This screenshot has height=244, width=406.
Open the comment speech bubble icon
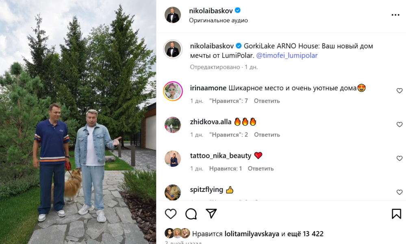pyautogui.click(x=191, y=214)
